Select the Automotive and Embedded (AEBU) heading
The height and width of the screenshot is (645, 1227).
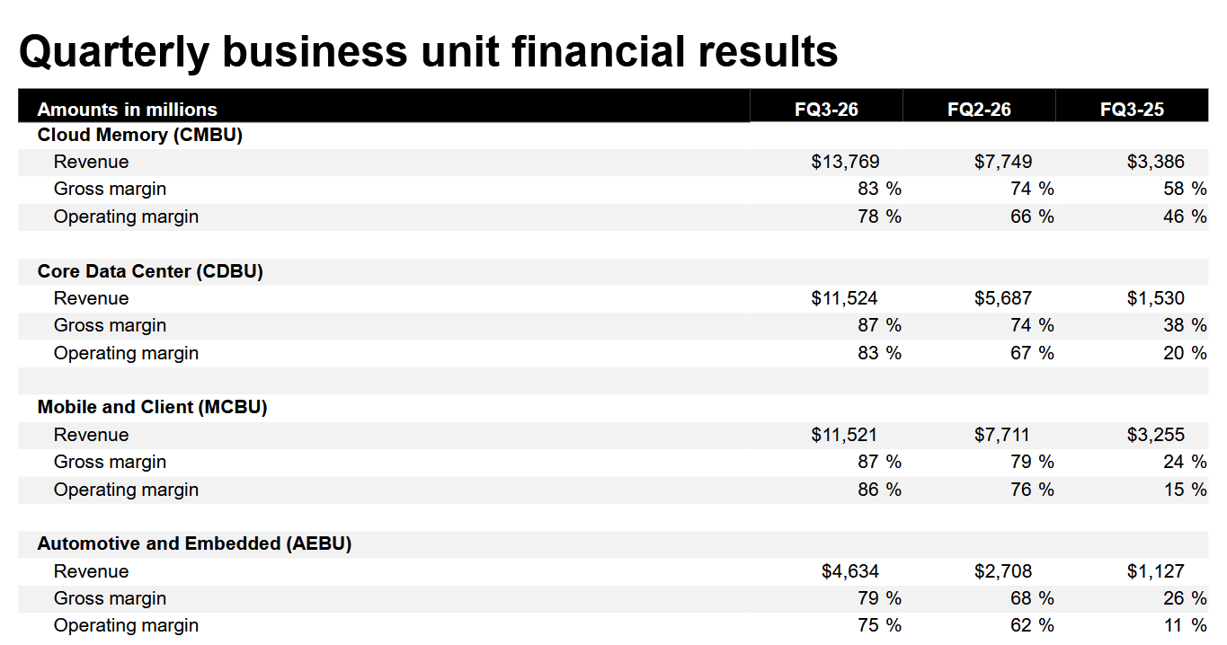pyautogui.click(x=195, y=543)
